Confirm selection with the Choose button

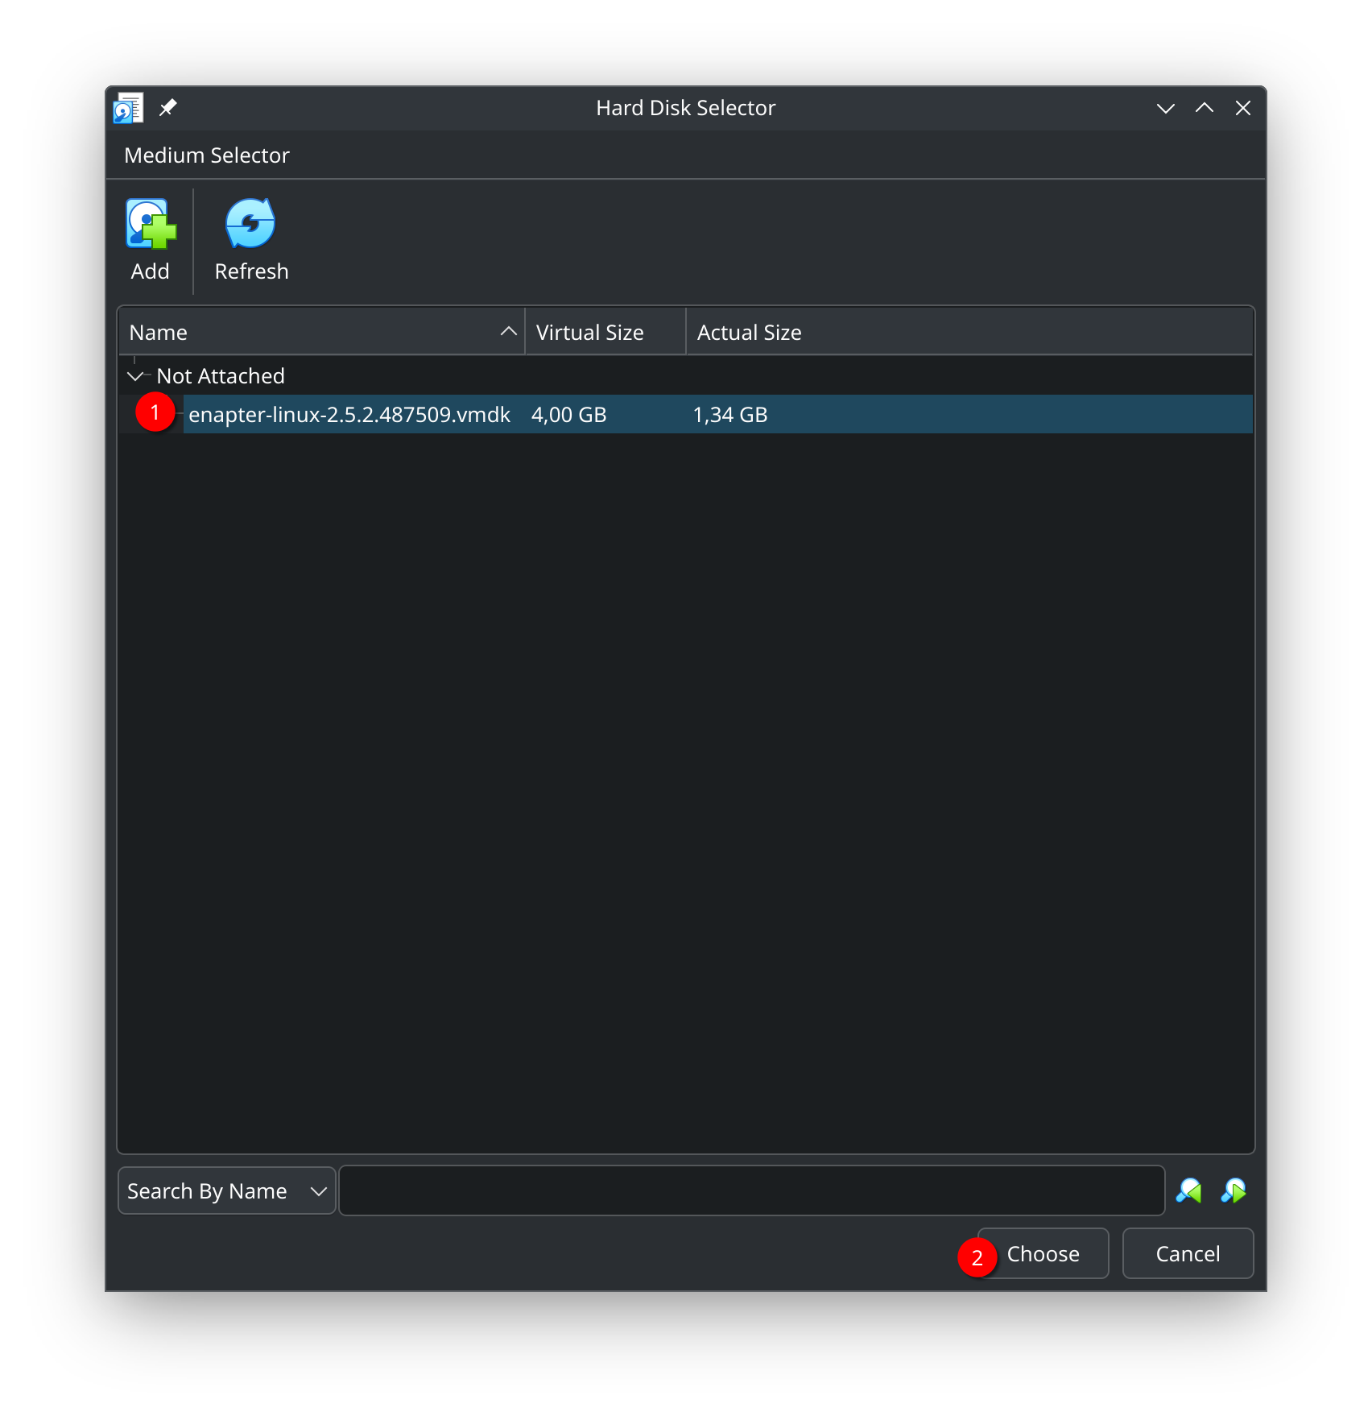pyautogui.click(x=1043, y=1253)
